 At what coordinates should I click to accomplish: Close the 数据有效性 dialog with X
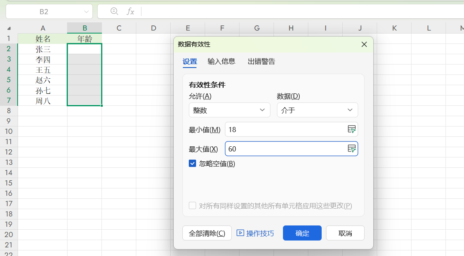tap(364, 44)
